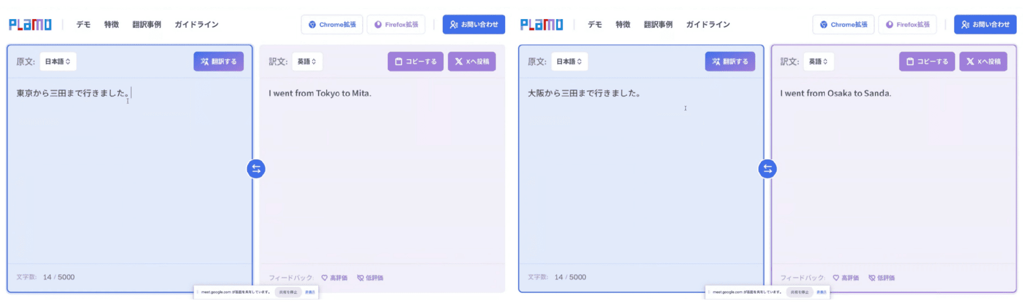Open the Firefox拡張 link in the right window

[907, 24]
